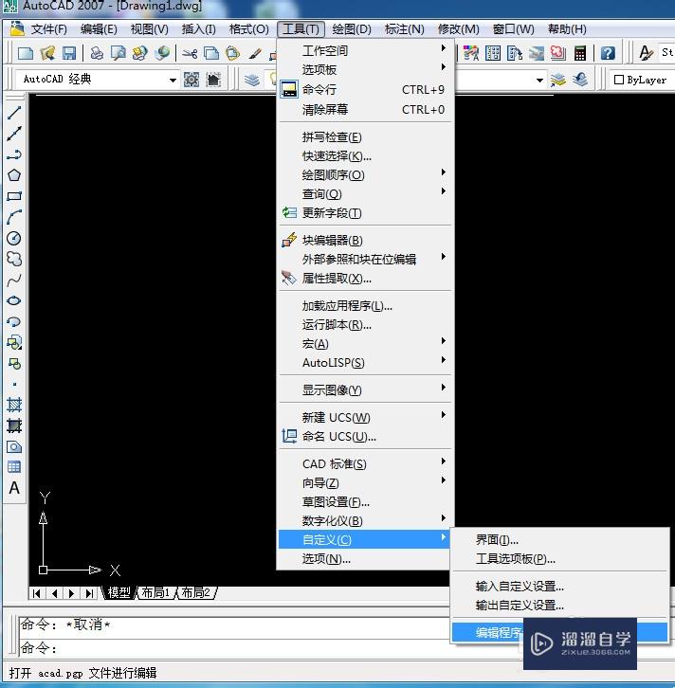Select the Rectangle tool

tap(14, 196)
